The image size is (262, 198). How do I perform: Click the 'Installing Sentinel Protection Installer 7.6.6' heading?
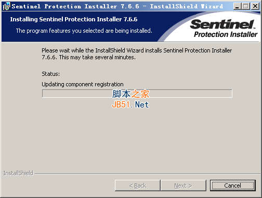click(x=74, y=19)
